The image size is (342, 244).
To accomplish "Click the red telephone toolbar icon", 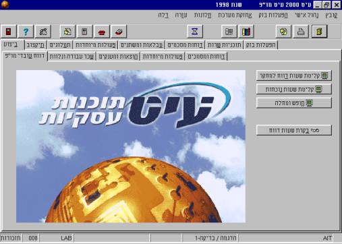I will [x=102, y=32].
